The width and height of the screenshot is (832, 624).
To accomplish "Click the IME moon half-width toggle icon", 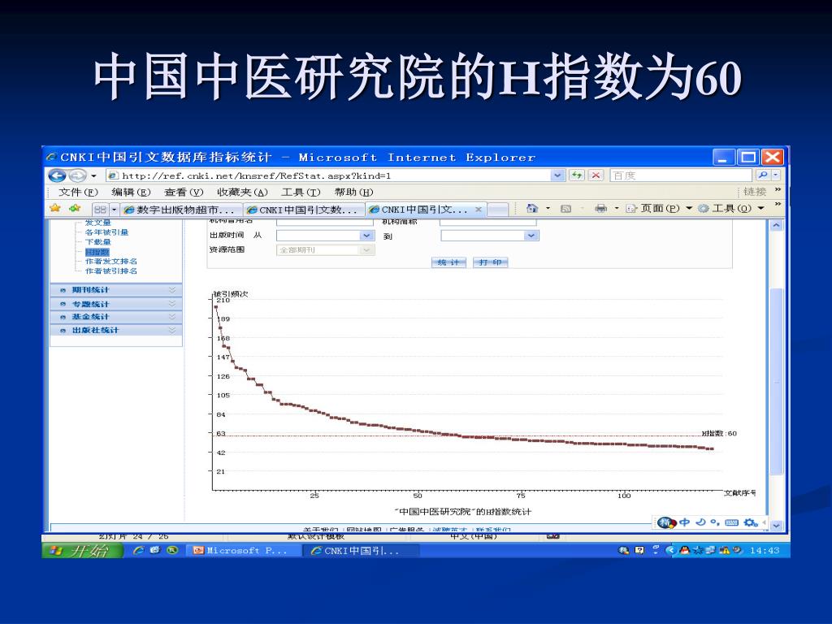I will tap(700, 522).
